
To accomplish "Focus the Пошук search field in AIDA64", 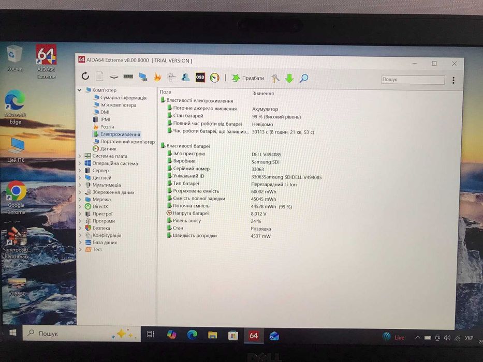I will click(x=413, y=80).
